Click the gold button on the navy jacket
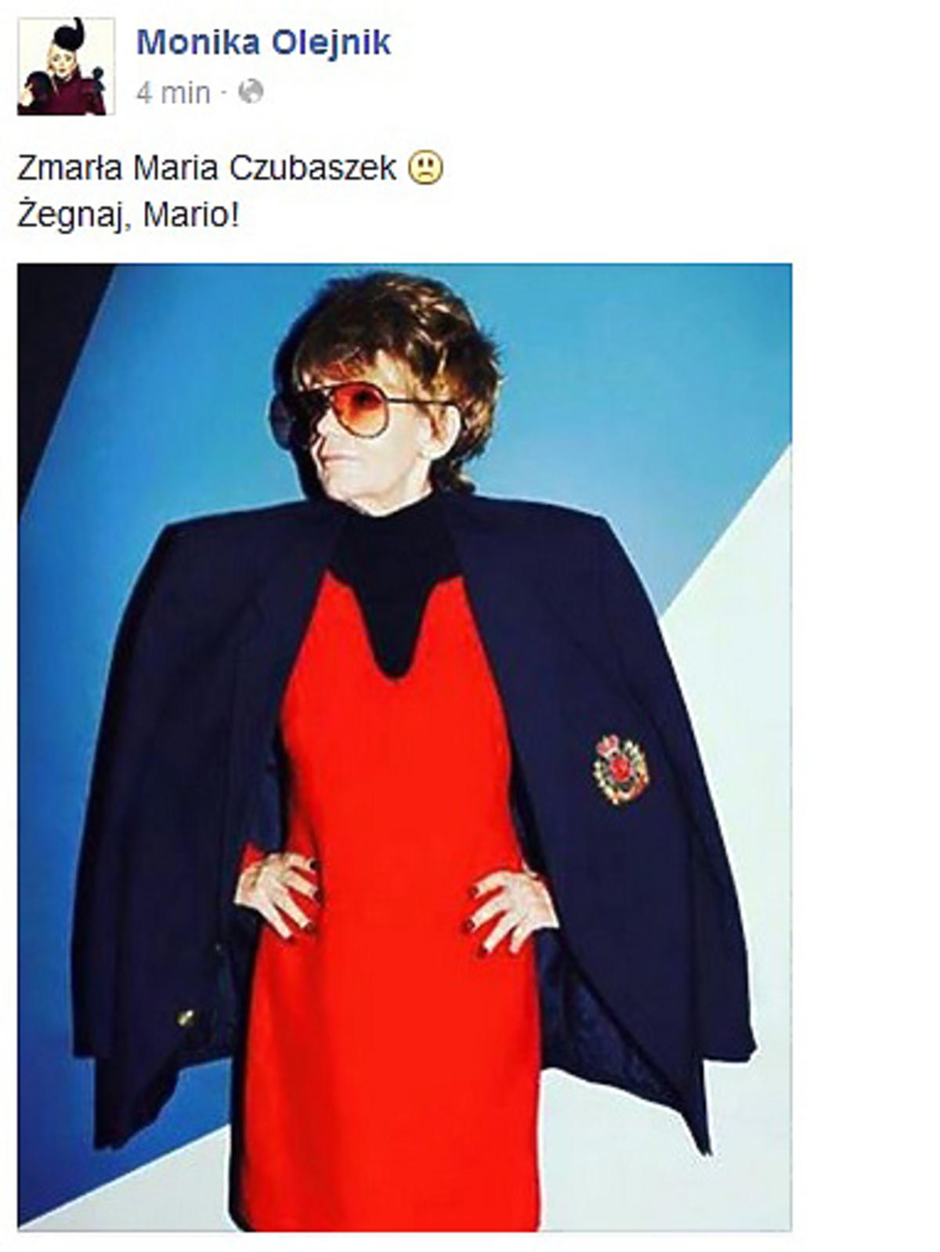 point(186,1018)
